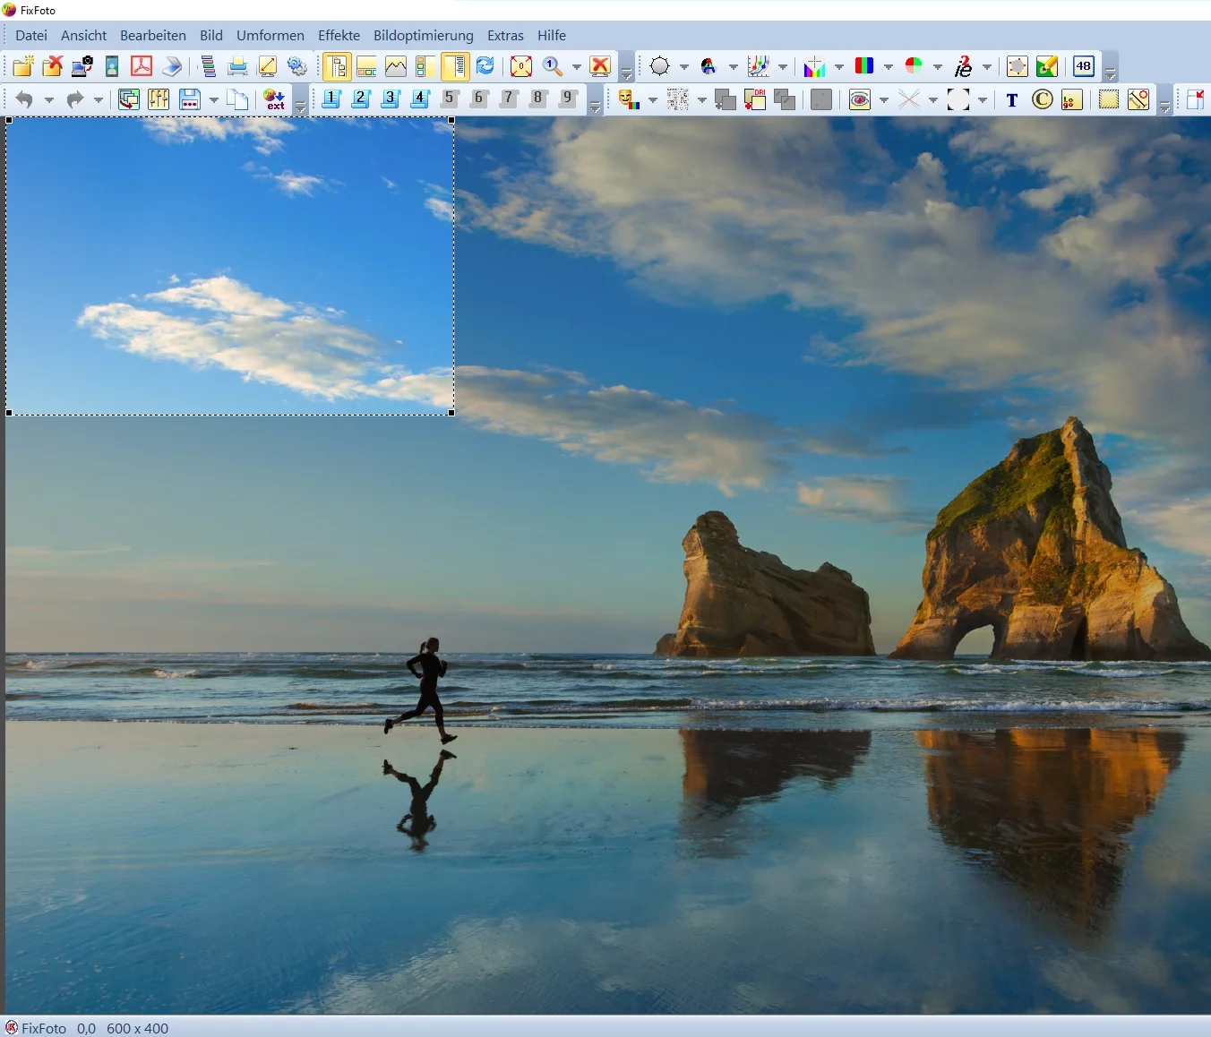The width and height of the screenshot is (1211, 1037).
Task: Click the copyright C symbol icon
Action: pos(1042,99)
